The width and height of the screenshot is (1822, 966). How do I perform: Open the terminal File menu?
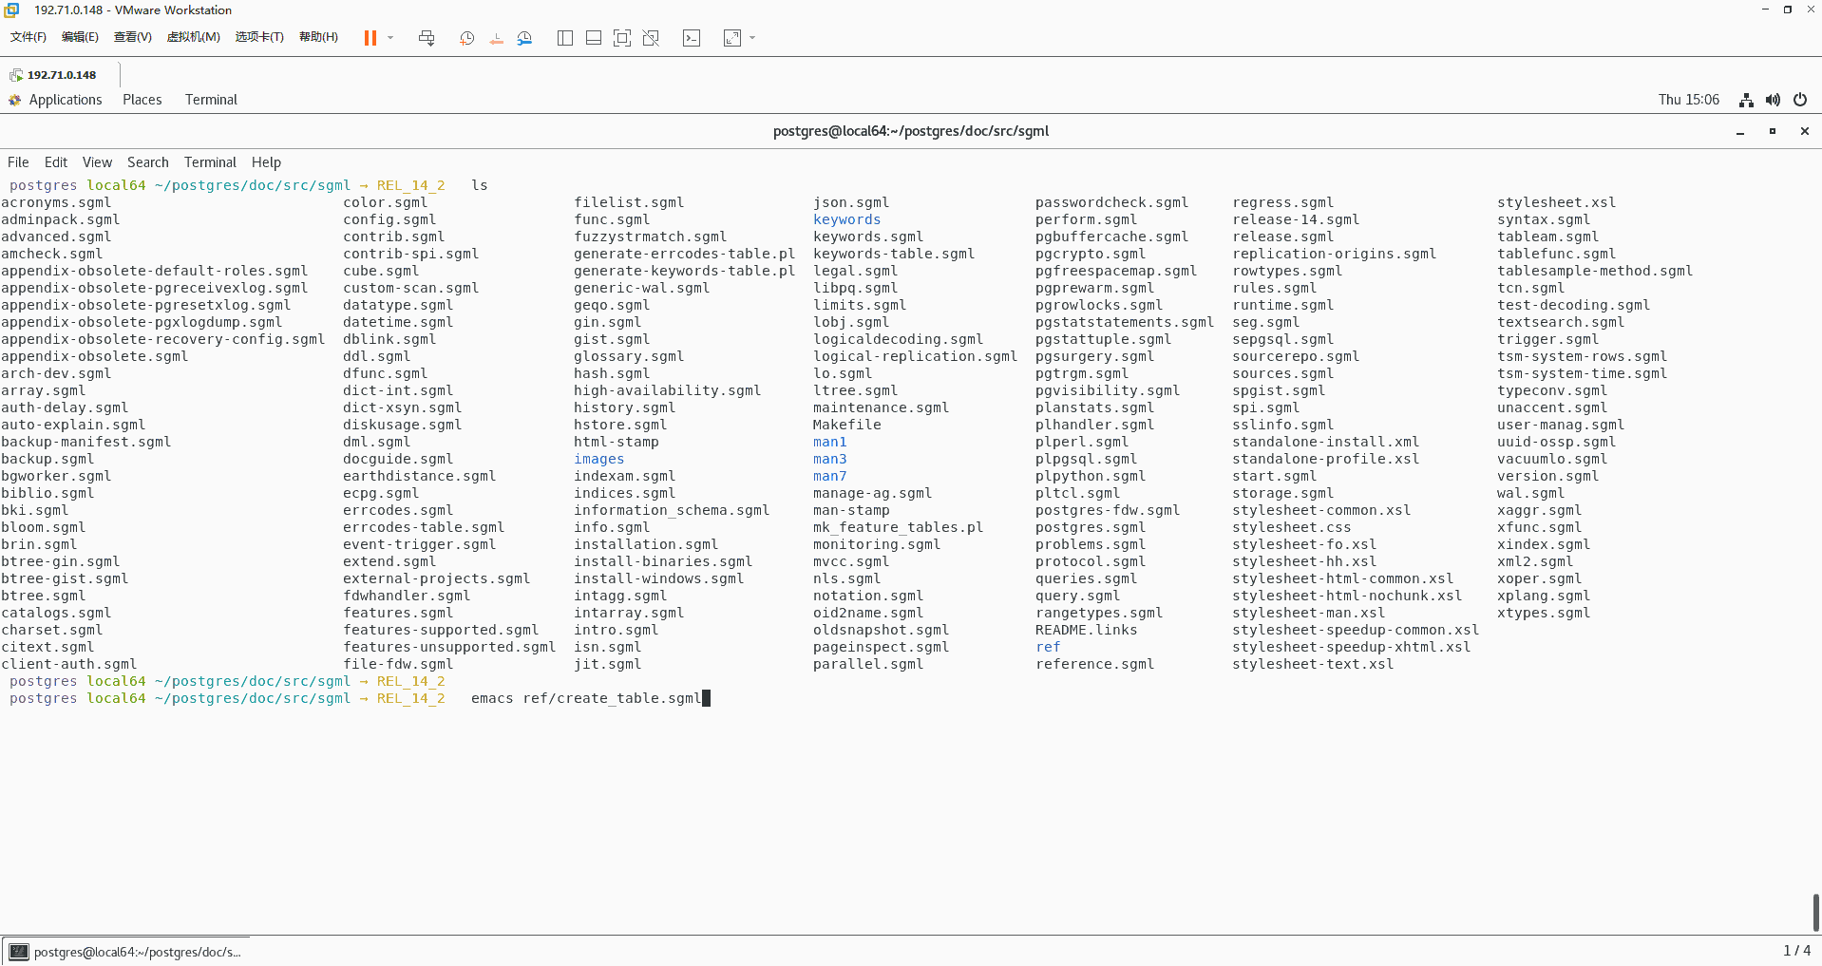point(18,162)
